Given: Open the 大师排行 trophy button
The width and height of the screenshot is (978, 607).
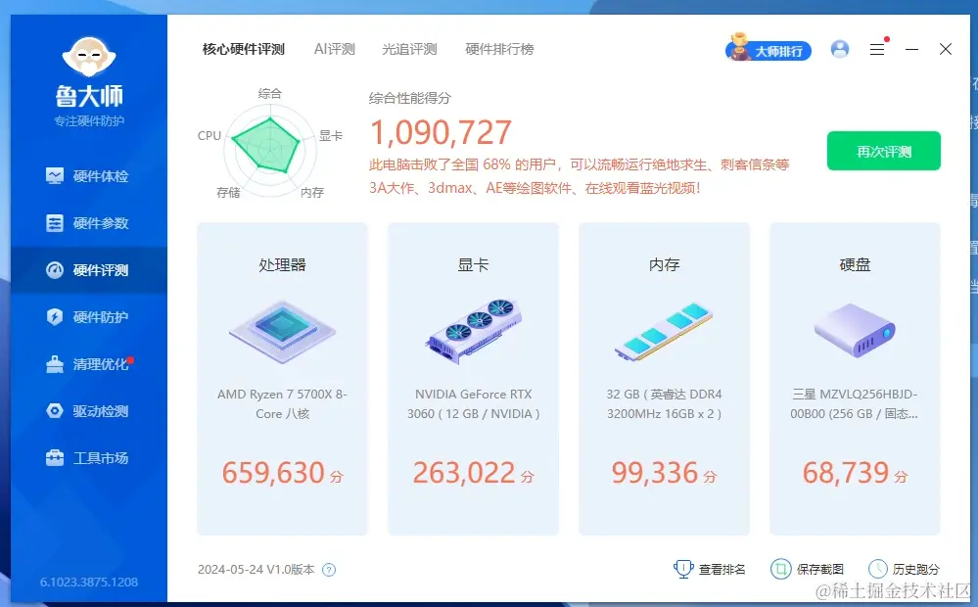Looking at the screenshot, I should pyautogui.click(x=768, y=49).
